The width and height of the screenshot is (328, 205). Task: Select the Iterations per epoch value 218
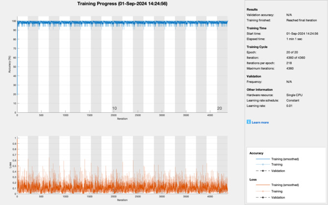coord(289,63)
